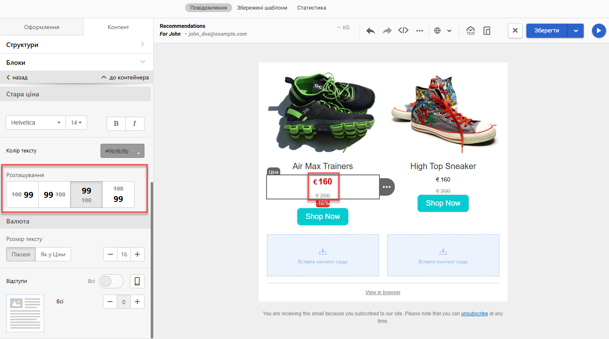Click the globe language icon
609x339 pixels.
(x=437, y=31)
